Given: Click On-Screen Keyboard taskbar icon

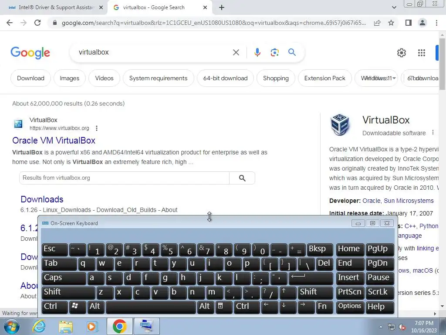Looking at the screenshot, I should (146, 326).
